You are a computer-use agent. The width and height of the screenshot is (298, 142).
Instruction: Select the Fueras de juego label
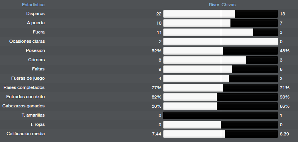[28, 78]
